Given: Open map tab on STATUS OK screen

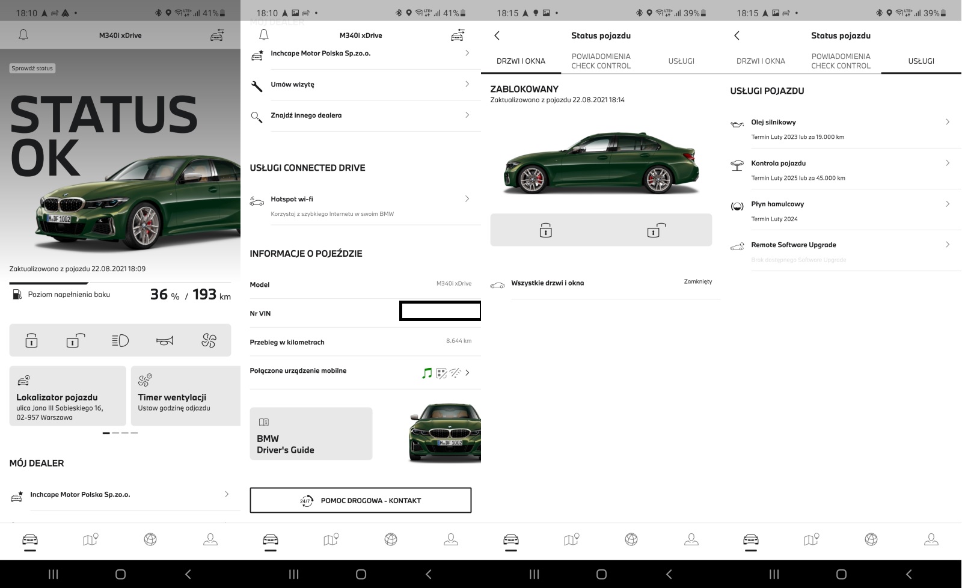Looking at the screenshot, I should click(x=90, y=539).
